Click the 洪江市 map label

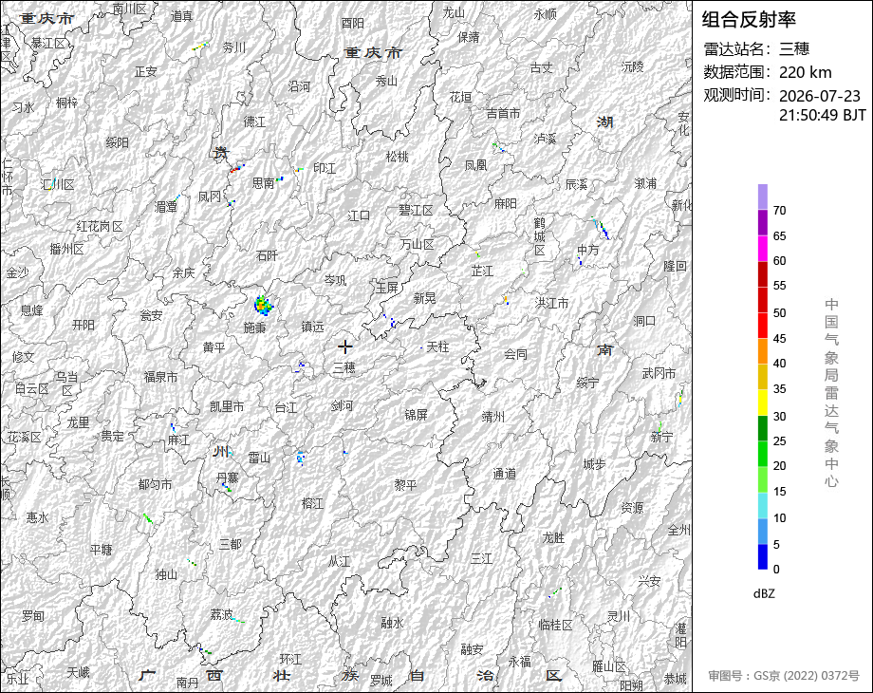click(x=551, y=303)
